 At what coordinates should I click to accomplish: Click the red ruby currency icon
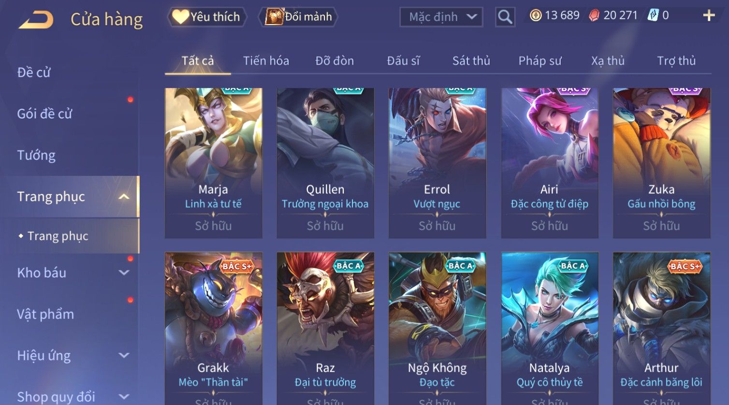click(594, 16)
